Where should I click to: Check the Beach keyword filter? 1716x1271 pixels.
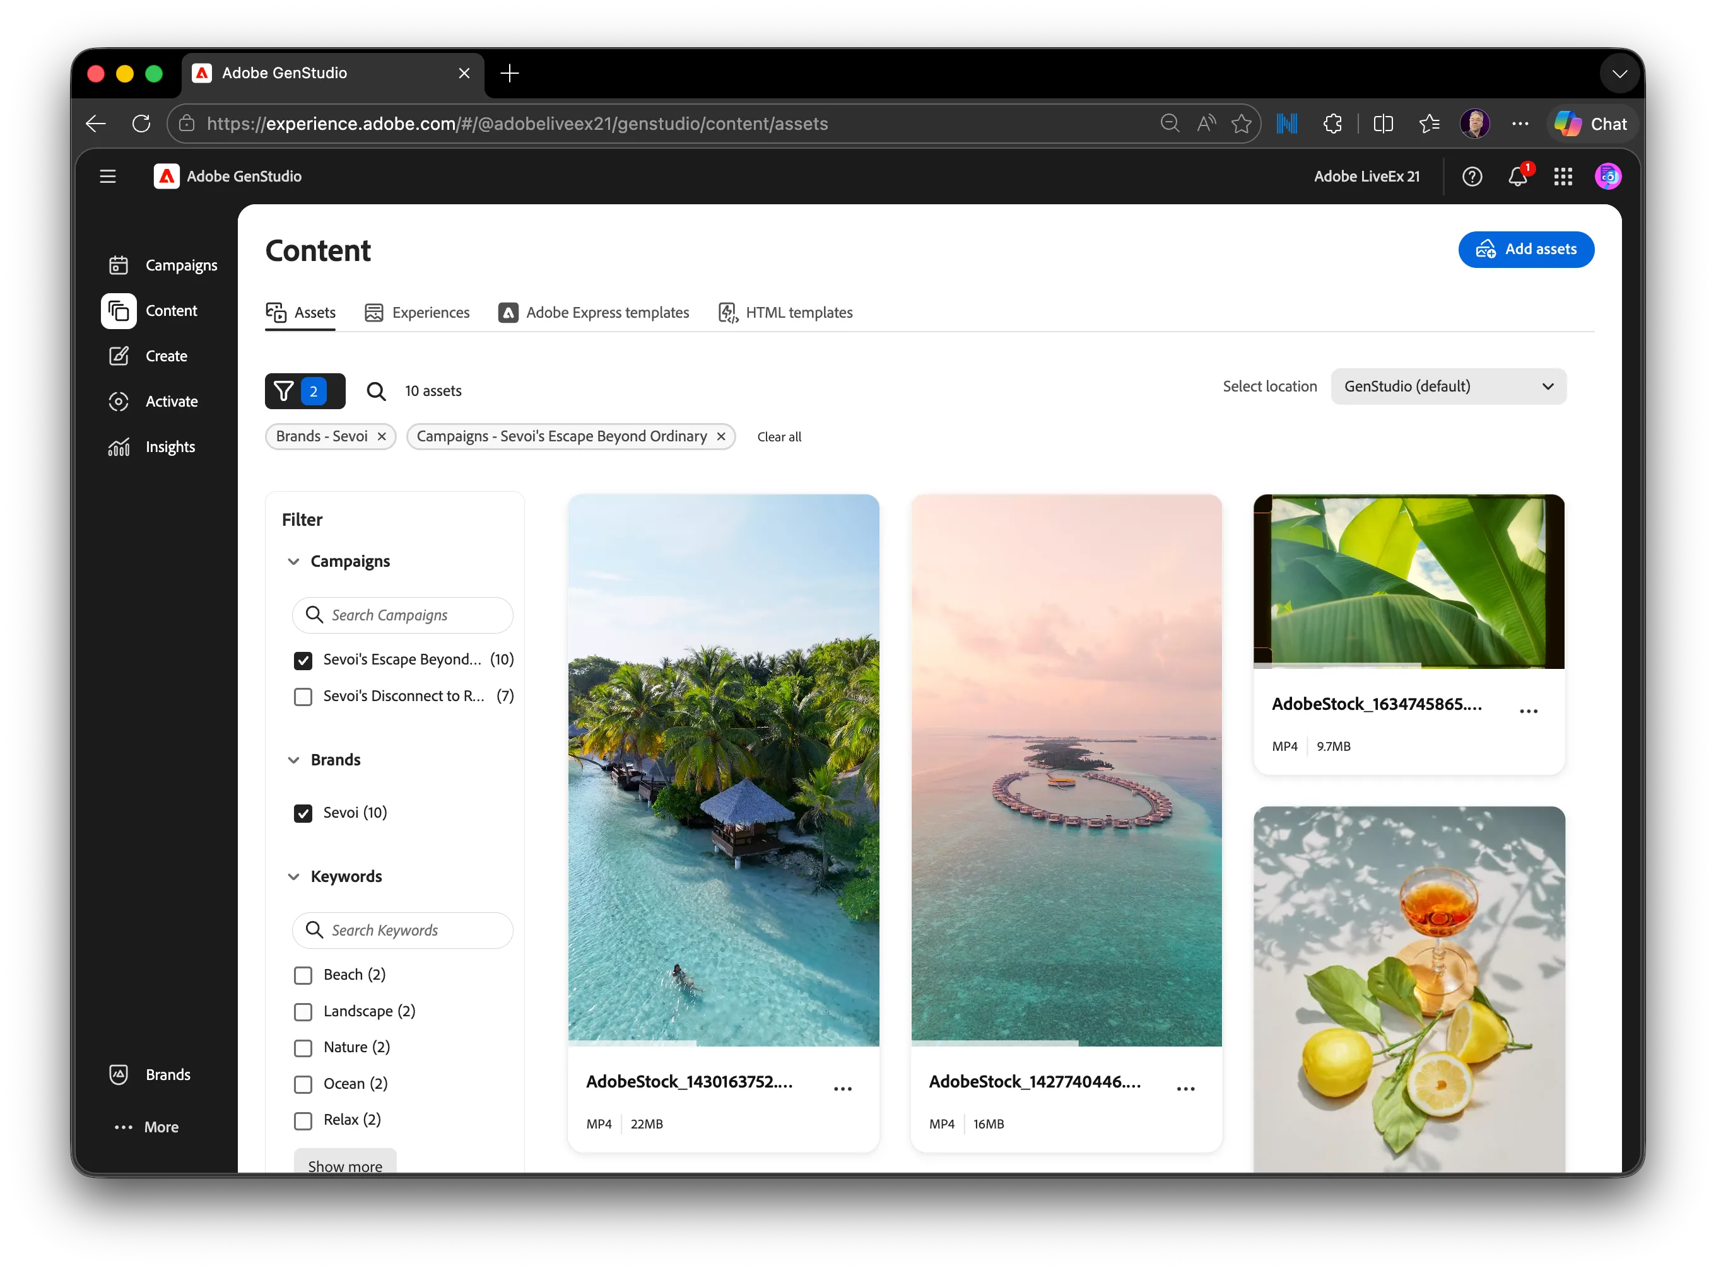[303, 975]
